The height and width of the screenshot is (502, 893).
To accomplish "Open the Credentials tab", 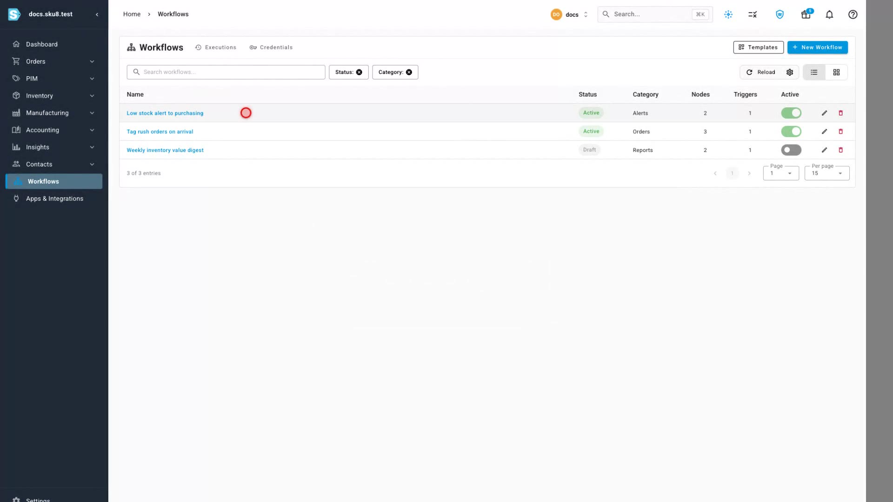I will coord(271,47).
